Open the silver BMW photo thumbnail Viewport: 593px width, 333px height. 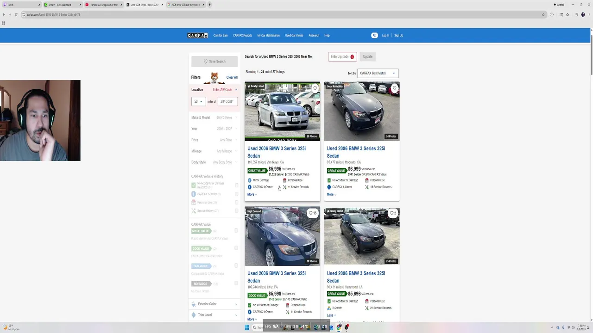click(282, 111)
